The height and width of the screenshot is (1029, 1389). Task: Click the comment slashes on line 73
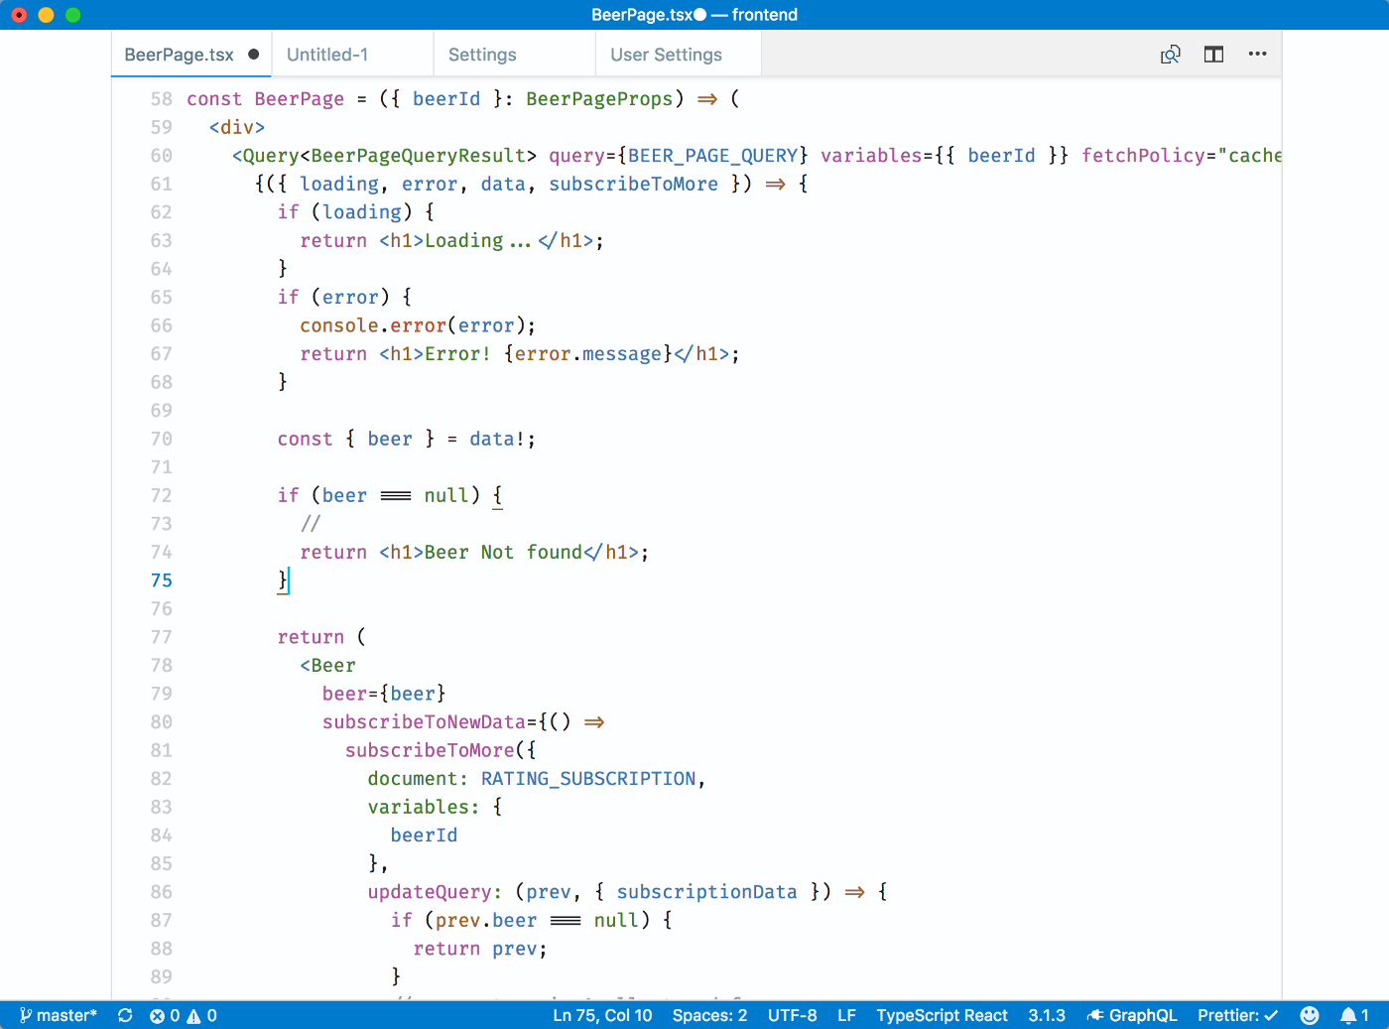(311, 524)
